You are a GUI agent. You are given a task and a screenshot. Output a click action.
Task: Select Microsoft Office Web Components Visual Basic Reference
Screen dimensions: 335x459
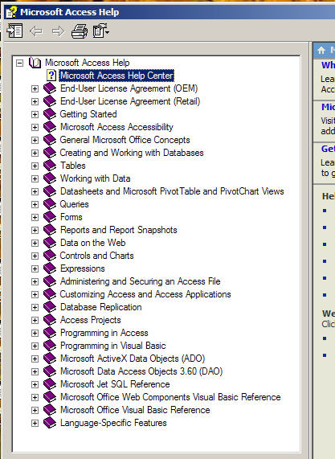point(170,398)
